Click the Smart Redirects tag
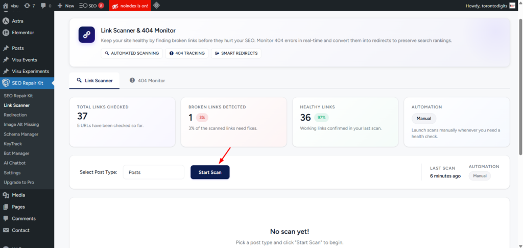Image resolution: width=523 pixels, height=248 pixels. (x=236, y=53)
